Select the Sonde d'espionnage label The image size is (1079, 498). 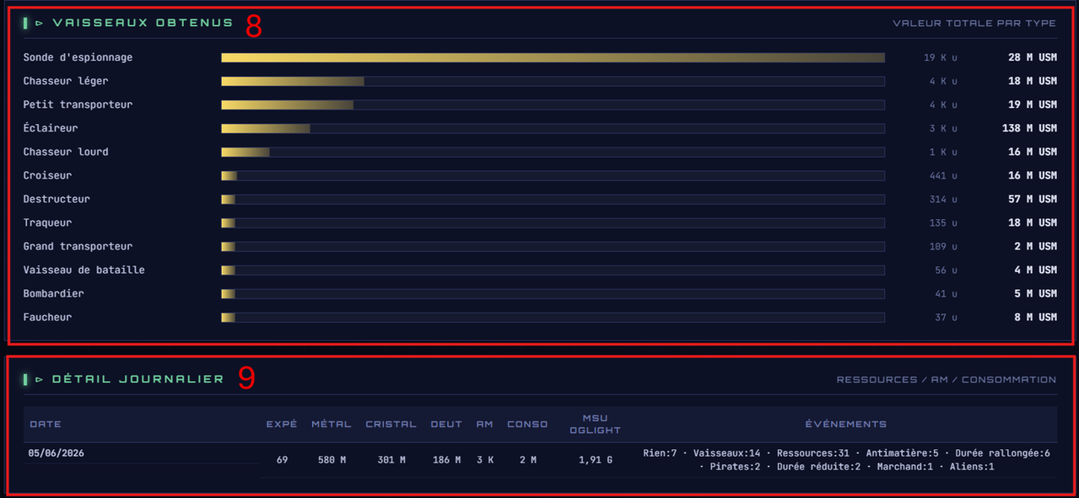[x=78, y=57]
